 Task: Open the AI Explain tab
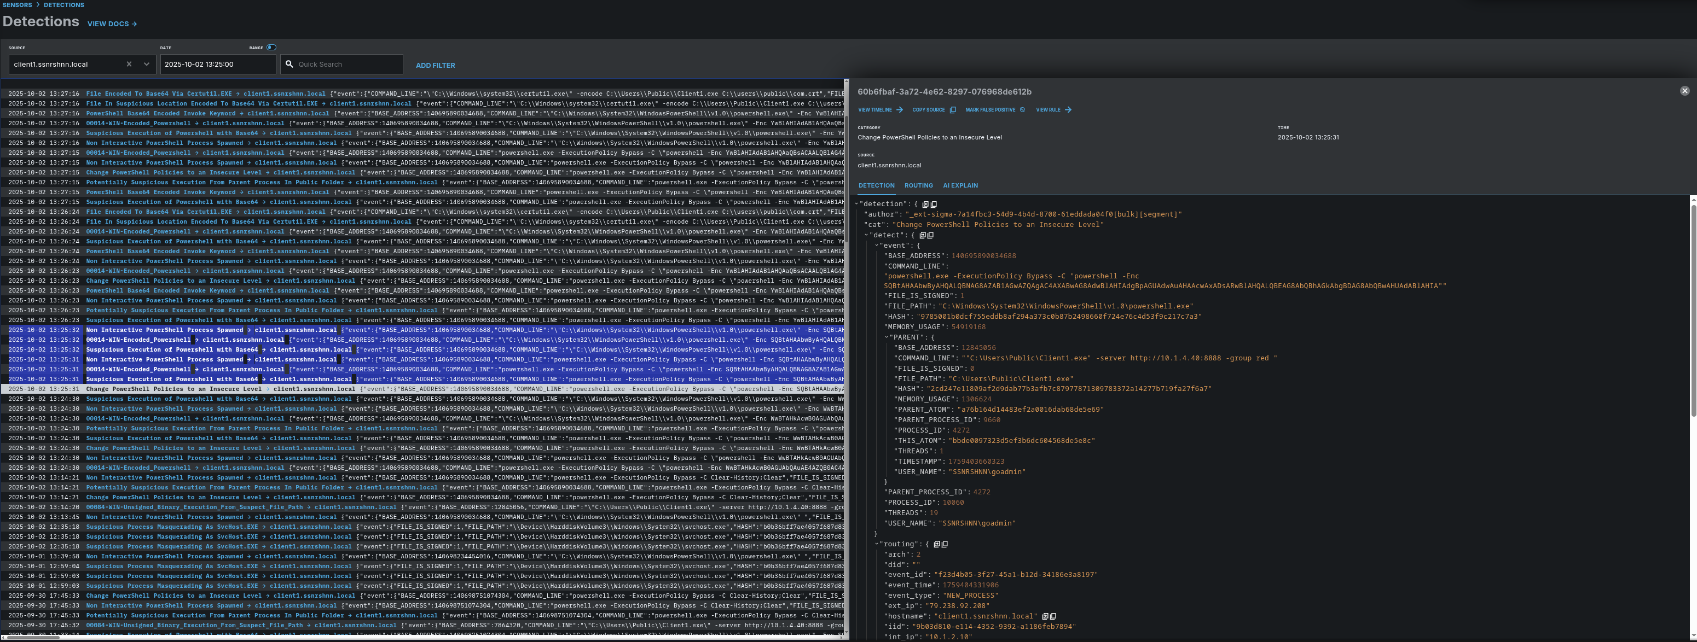(x=960, y=186)
